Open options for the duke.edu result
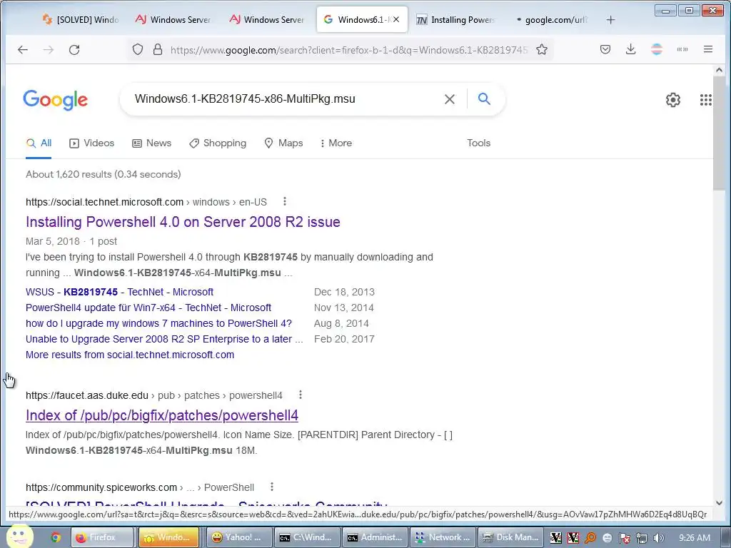The width and height of the screenshot is (731, 548). [x=301, y=395]
